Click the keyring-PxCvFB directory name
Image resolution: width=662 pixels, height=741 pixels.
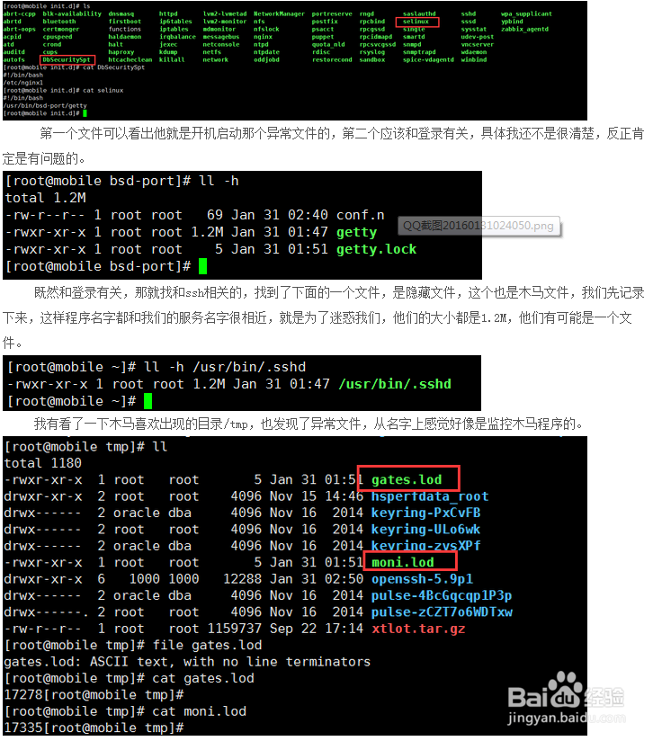(x=425, y=513)
